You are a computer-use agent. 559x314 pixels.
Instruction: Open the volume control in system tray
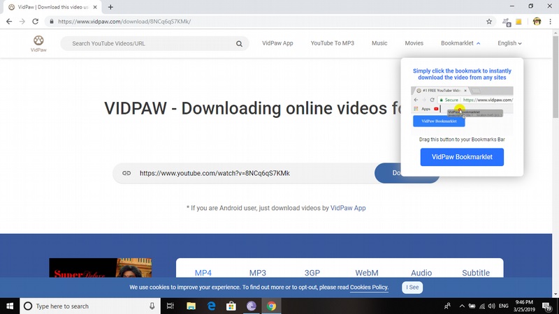[492, 306]
